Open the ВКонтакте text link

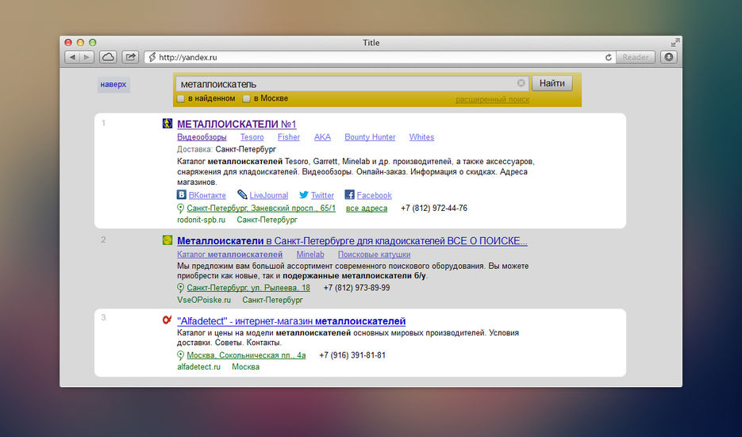tap(207, 195)
